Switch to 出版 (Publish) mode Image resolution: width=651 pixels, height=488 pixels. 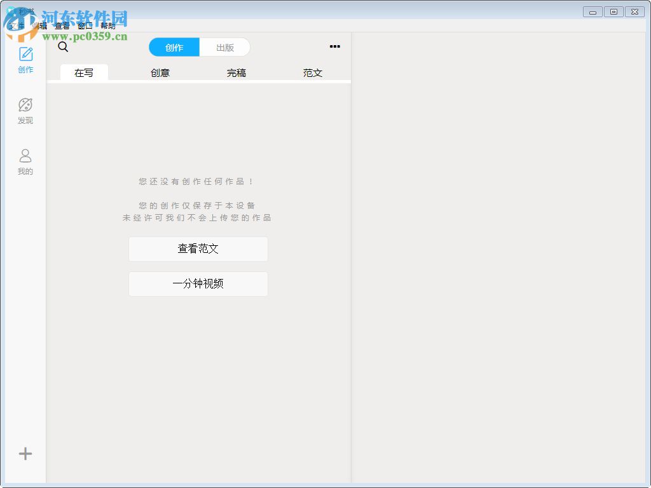[225, 47]
